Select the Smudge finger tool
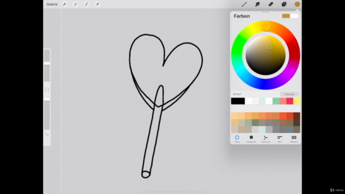The height and width of the screenshot is (194, 345). (258, 4)
